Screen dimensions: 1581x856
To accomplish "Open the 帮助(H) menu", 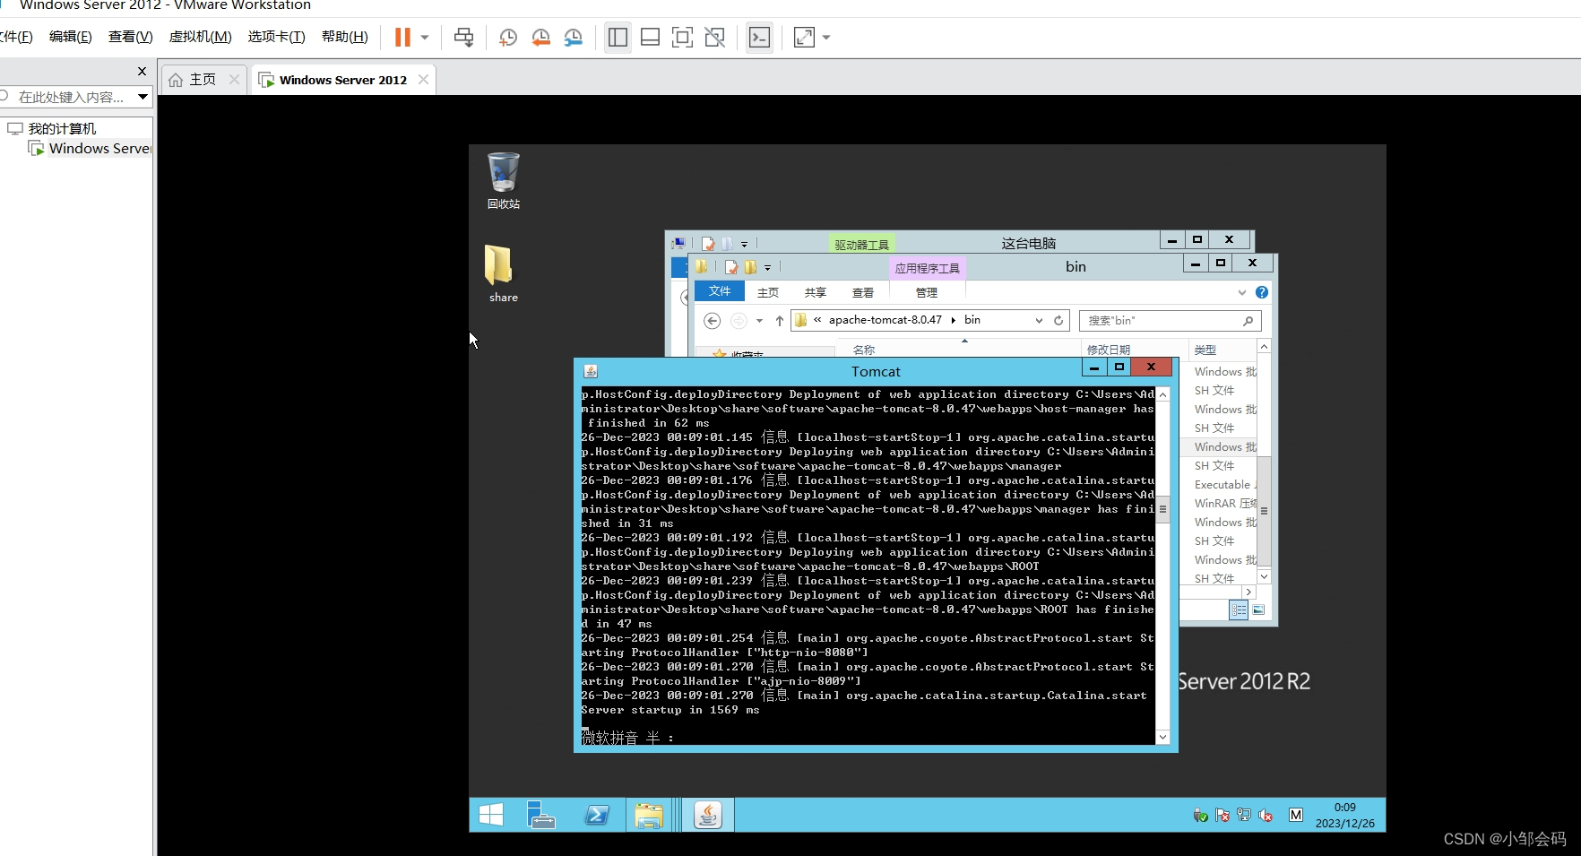I will click(345, 37).
